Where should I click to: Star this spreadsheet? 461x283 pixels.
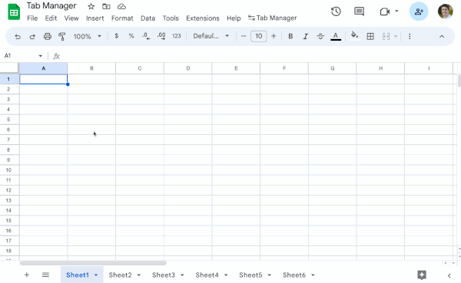tap(91, 6)
